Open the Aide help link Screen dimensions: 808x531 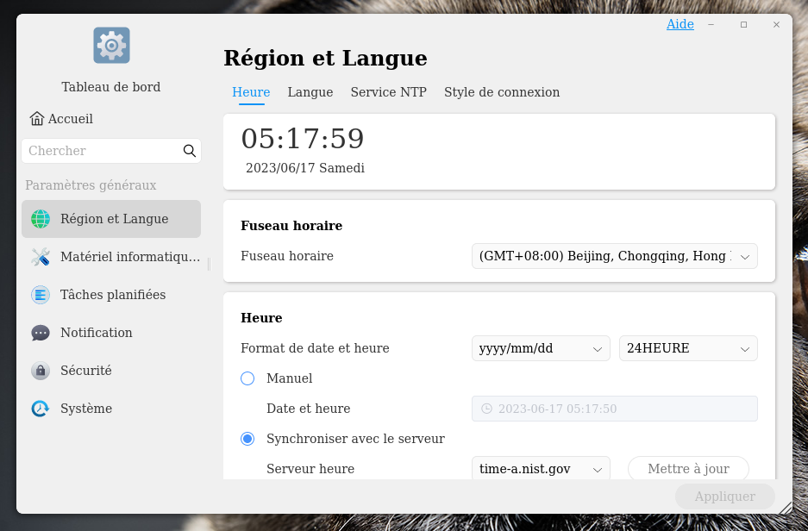point(680,24)
